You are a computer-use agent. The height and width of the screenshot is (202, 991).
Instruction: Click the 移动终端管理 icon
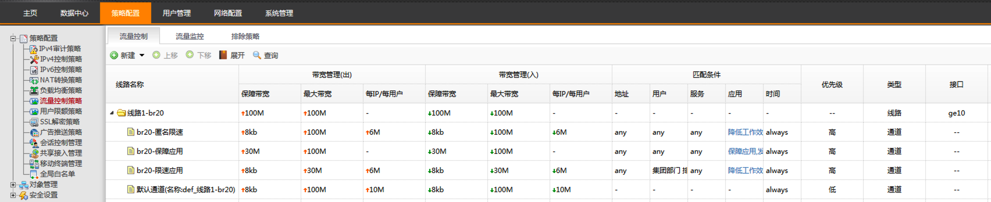coord(34,164)
